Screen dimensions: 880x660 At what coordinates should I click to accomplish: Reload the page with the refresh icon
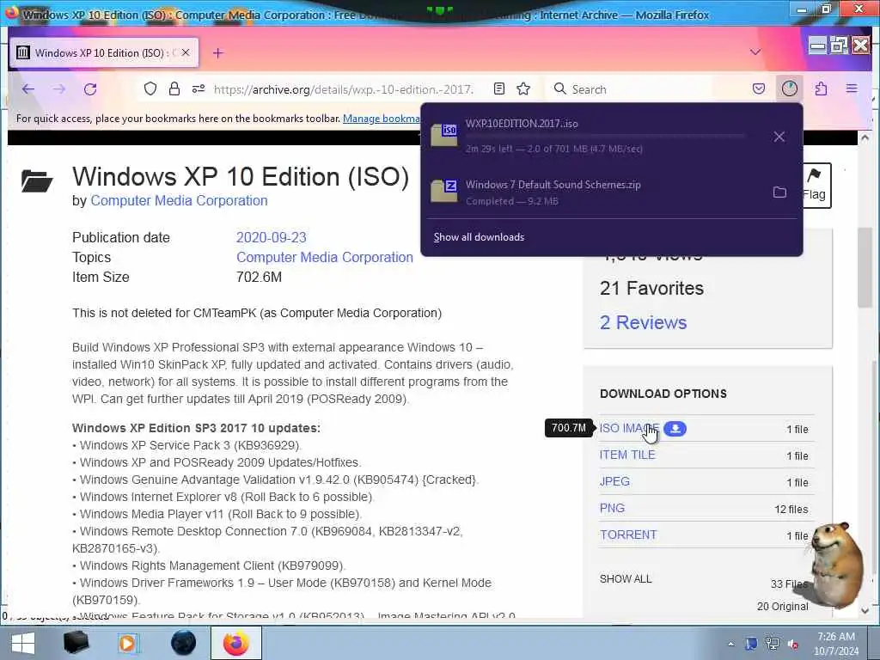(89, 89)
